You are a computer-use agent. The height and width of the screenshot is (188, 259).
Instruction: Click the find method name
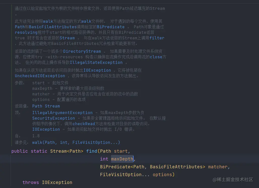coord(92,151)
